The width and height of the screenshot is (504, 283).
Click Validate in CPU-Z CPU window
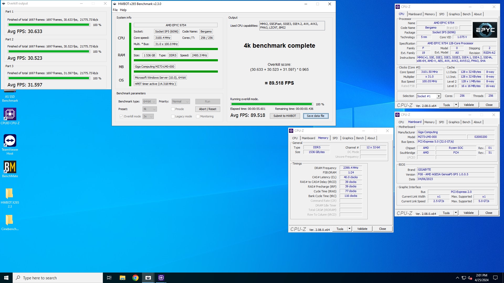(x=469, y=105)
